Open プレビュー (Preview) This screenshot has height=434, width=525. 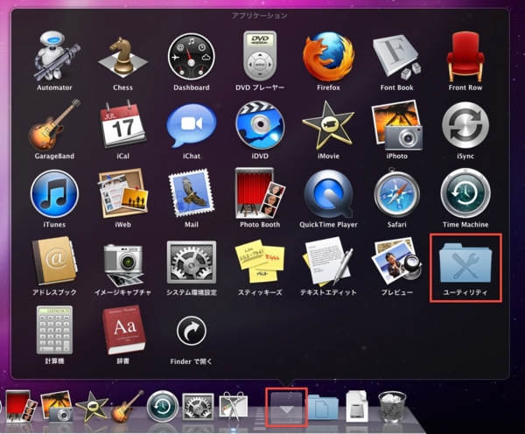396,262
